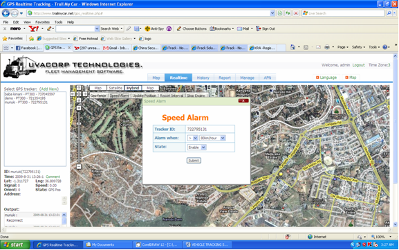Image resolution: width=399 pixels, height=250 pixels.
Task: Switch to the Gmail Inbox browser tab
Action: [117, 48]
